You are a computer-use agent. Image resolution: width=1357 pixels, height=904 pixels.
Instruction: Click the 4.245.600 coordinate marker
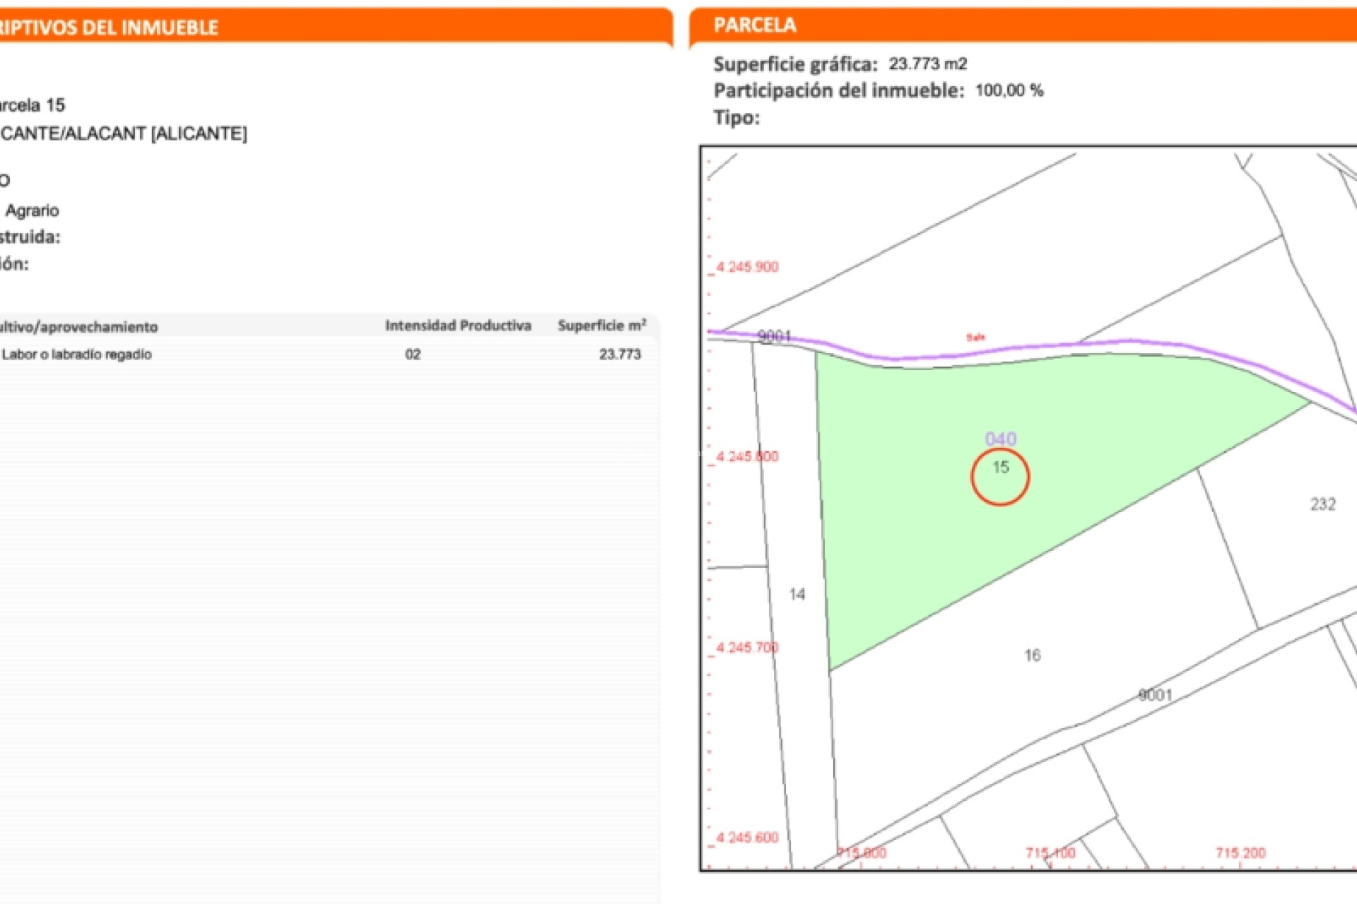[747, 838]
